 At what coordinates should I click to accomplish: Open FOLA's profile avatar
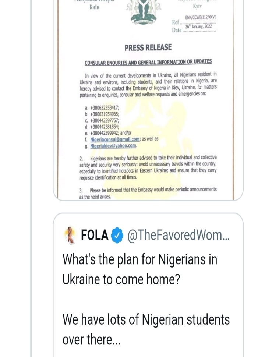(70, 236)
